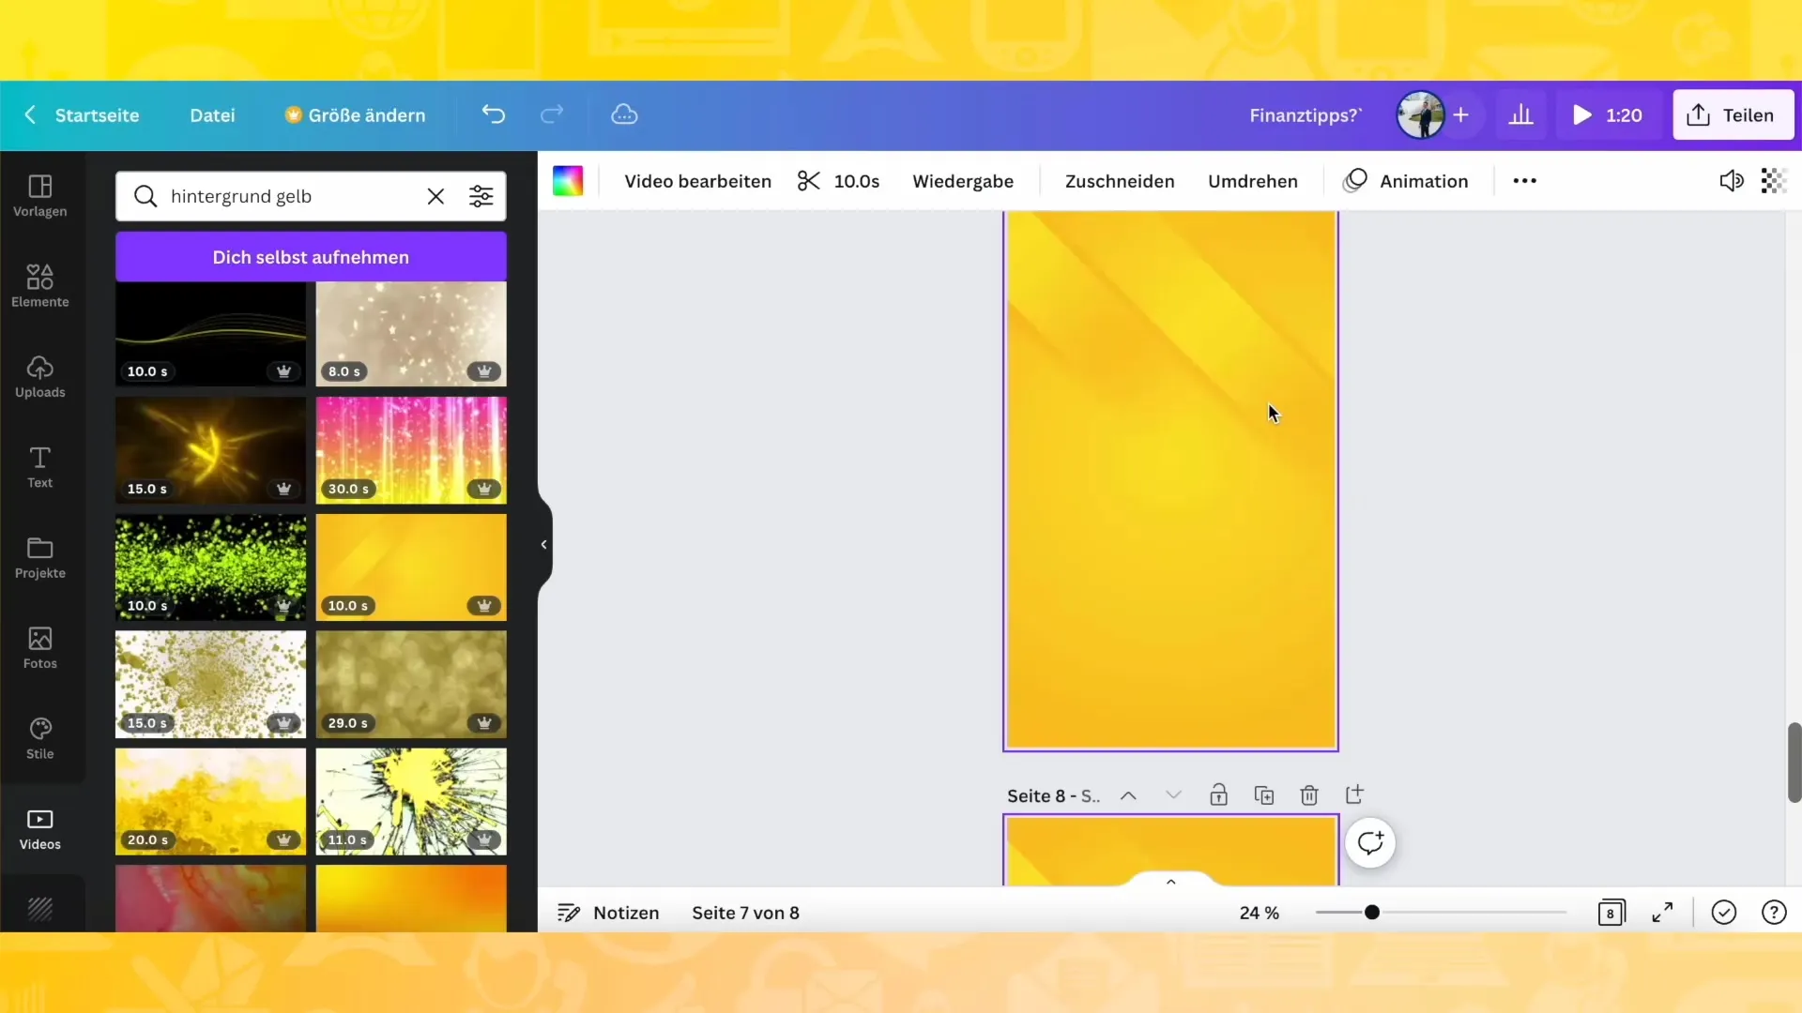Click the scissors trim 10.0s control
The height and width of the screenshot is (1013, 1802).
(838, 181)
